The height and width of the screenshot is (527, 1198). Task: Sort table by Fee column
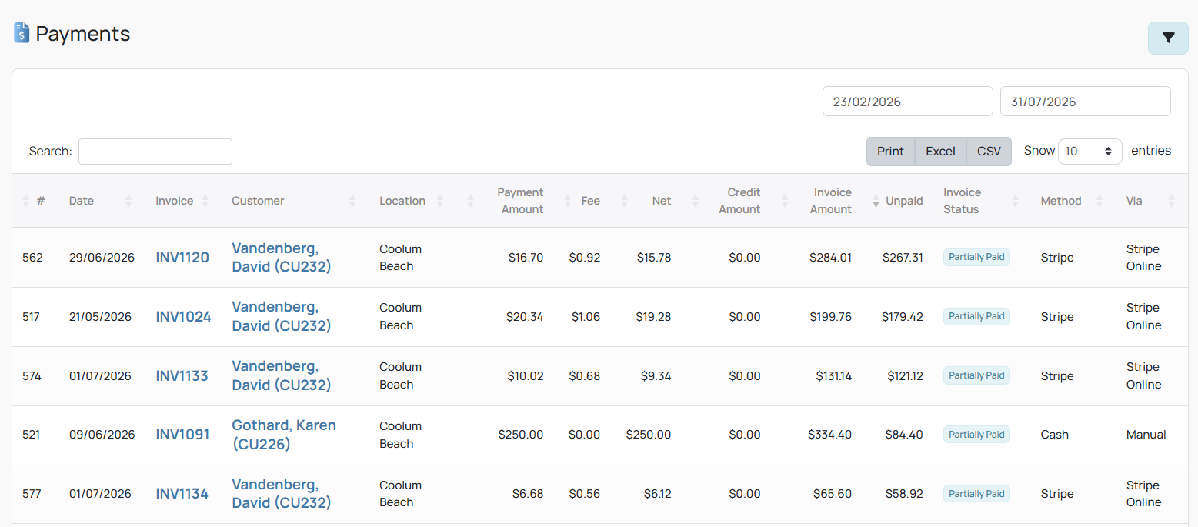pyautogui.click(x=583, y=201)
